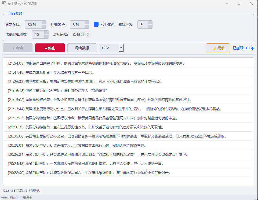Click the 导出数据 export button
The width and height of the screenshot is (258, 200).
point(82,48)
